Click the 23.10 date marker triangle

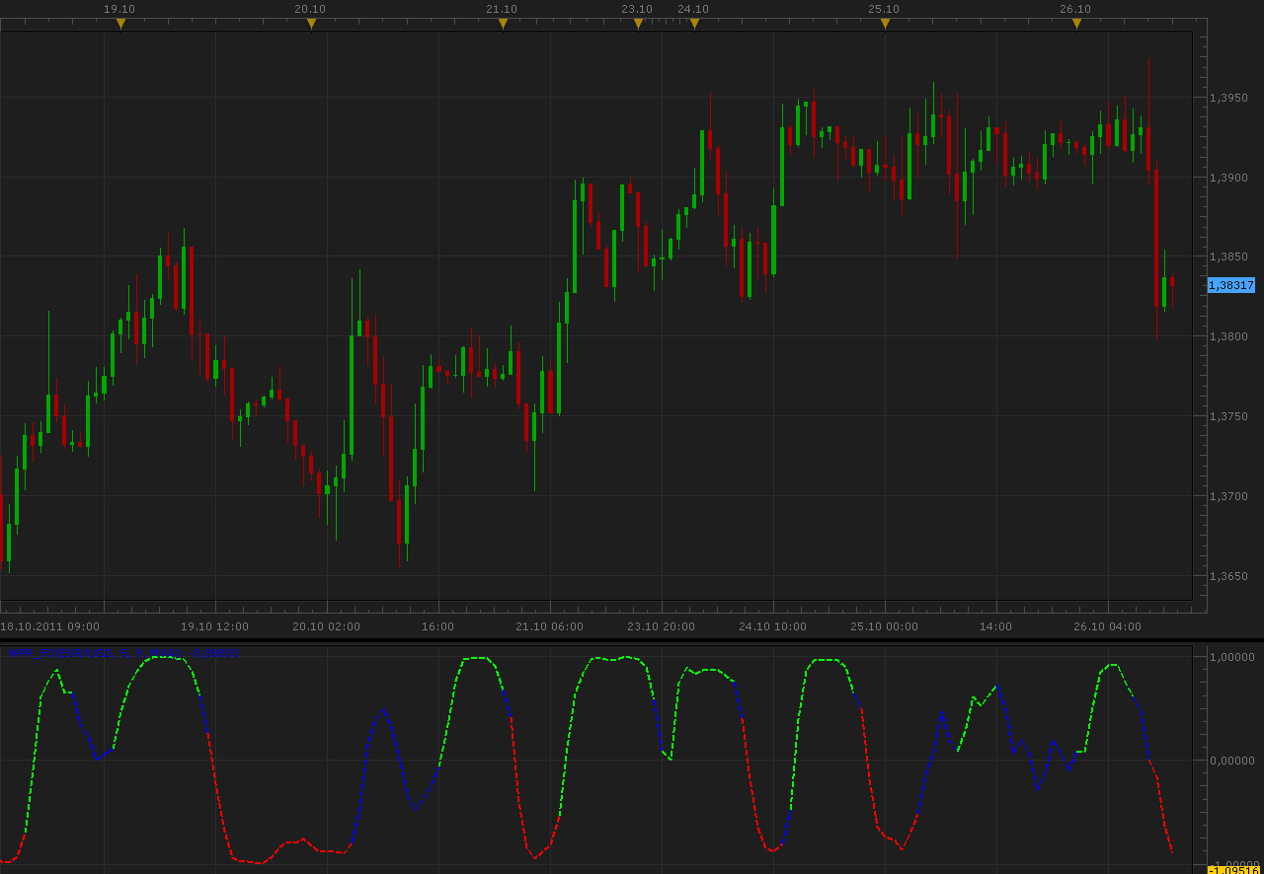(638, 24)
